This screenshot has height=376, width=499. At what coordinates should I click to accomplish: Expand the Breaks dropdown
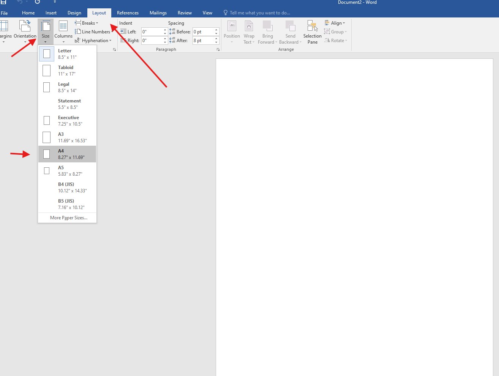87,23
